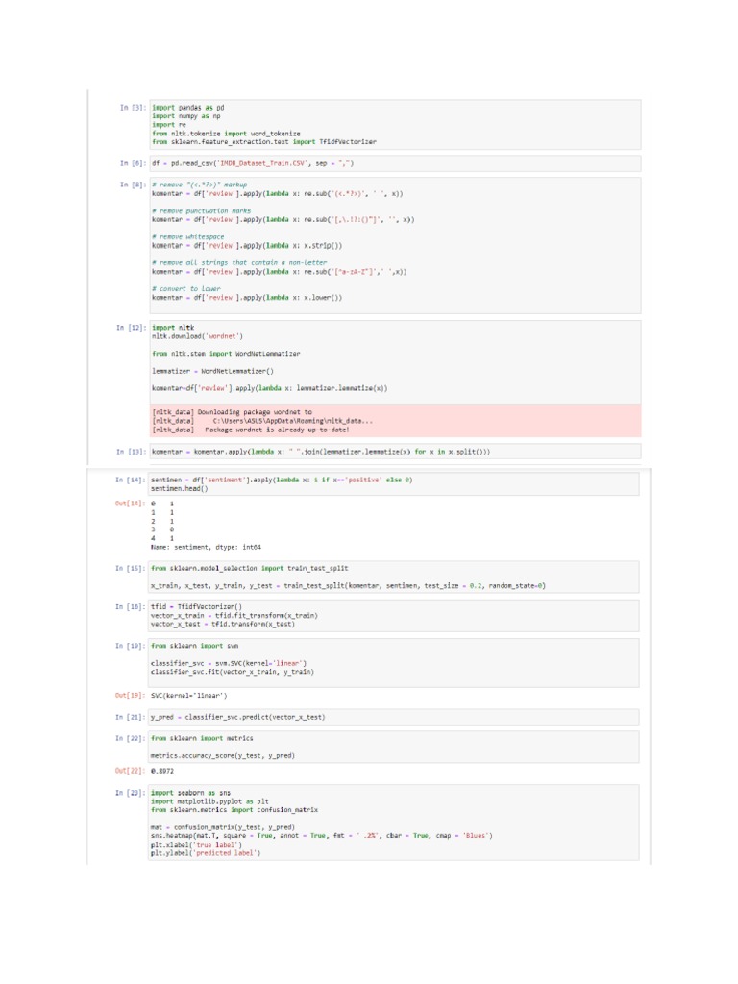Click the 'sentimen.head()' line
738x984 pixels.
(179, 488)
